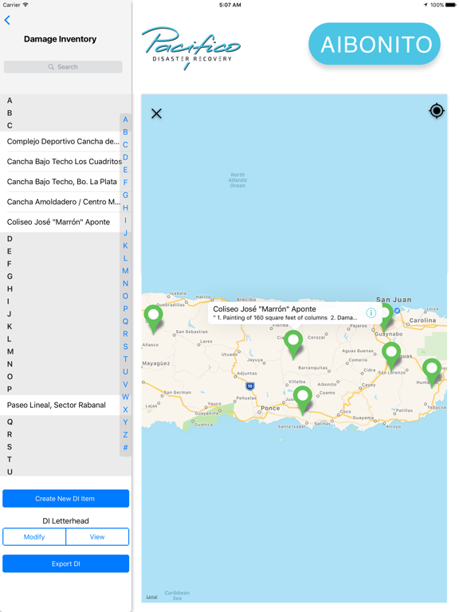Tap the battery indicator in status bar
This screenshot has width=459, height=612.
tap(451, 5)
